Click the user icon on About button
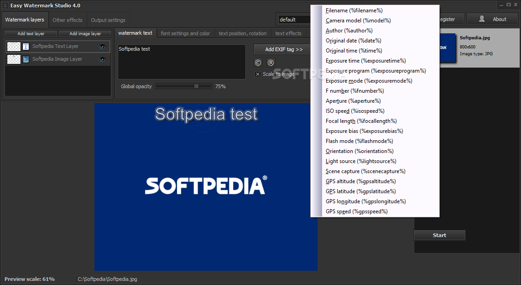 (x=482, y=19)
